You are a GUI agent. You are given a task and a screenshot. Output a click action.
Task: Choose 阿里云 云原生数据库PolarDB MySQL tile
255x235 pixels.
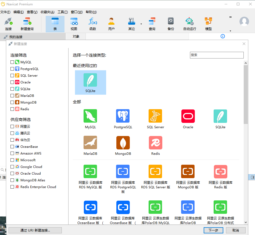click(156, 212)
